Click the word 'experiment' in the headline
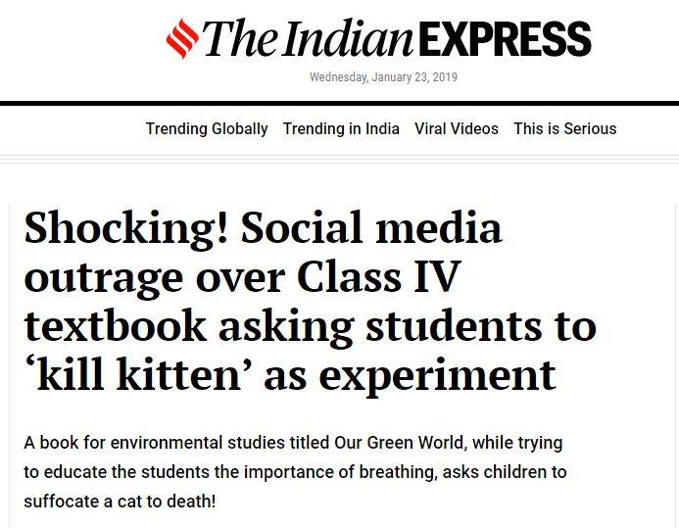 (x=437, y=375)
